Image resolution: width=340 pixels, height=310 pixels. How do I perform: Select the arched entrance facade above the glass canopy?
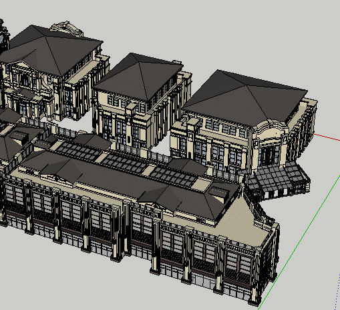pyautogui.click(x=269, y=145)
